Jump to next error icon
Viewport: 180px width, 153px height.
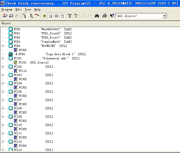[x=89, y=16]
